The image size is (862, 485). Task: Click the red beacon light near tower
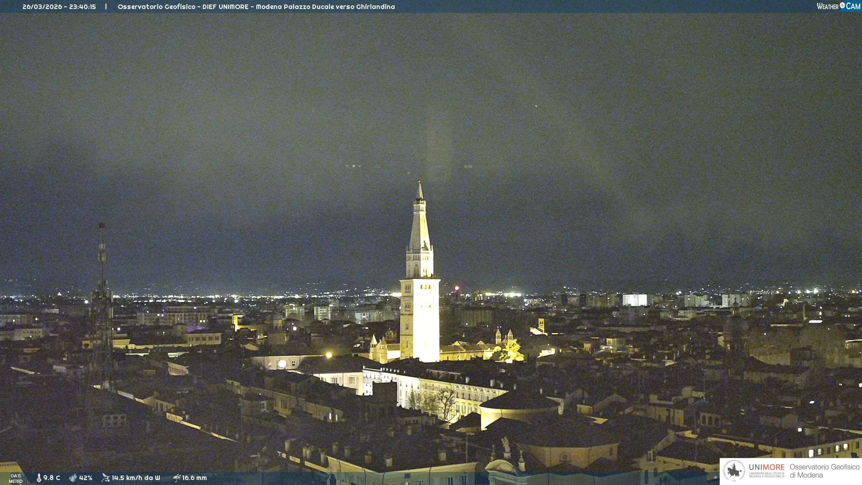click(x=457, y=288)
